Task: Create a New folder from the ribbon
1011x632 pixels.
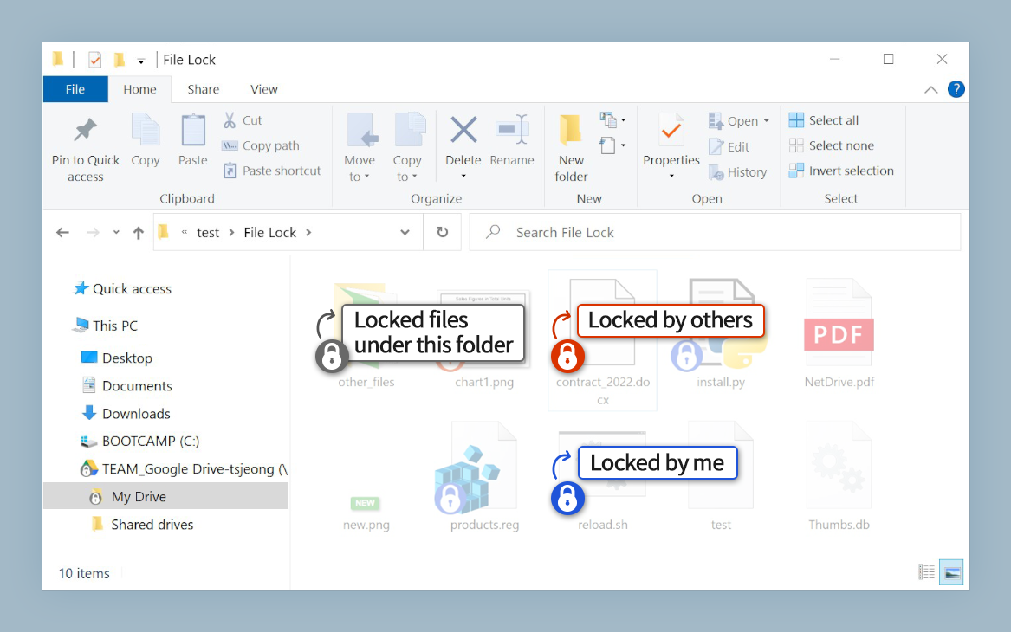Action: [571, 132]
